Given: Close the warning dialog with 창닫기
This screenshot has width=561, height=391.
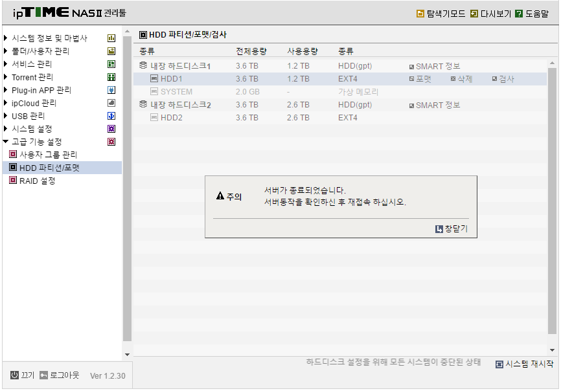Looking at the screenshot, I should (452, 229).
